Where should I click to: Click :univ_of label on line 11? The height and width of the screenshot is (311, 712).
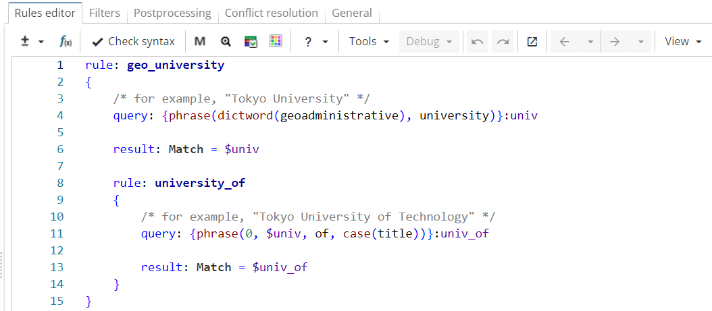coord(463,234)
